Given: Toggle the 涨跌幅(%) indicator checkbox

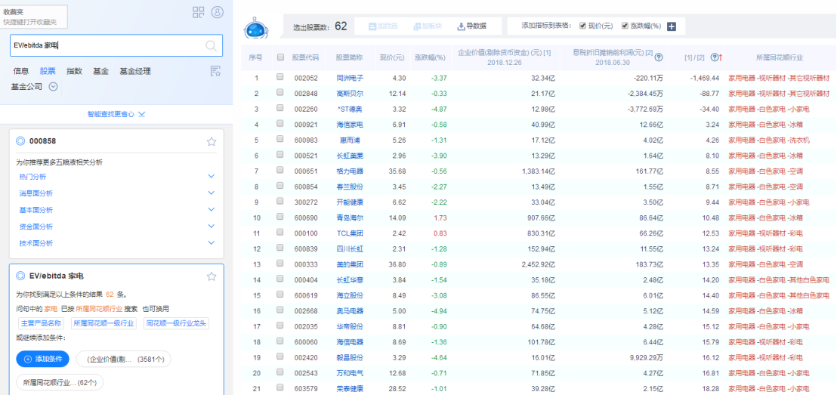Looking at the screenshot, I should click(625, 26).
